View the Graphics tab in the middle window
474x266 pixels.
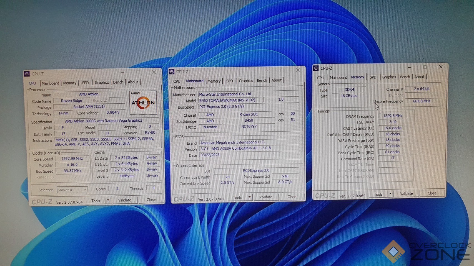(246, 81)
